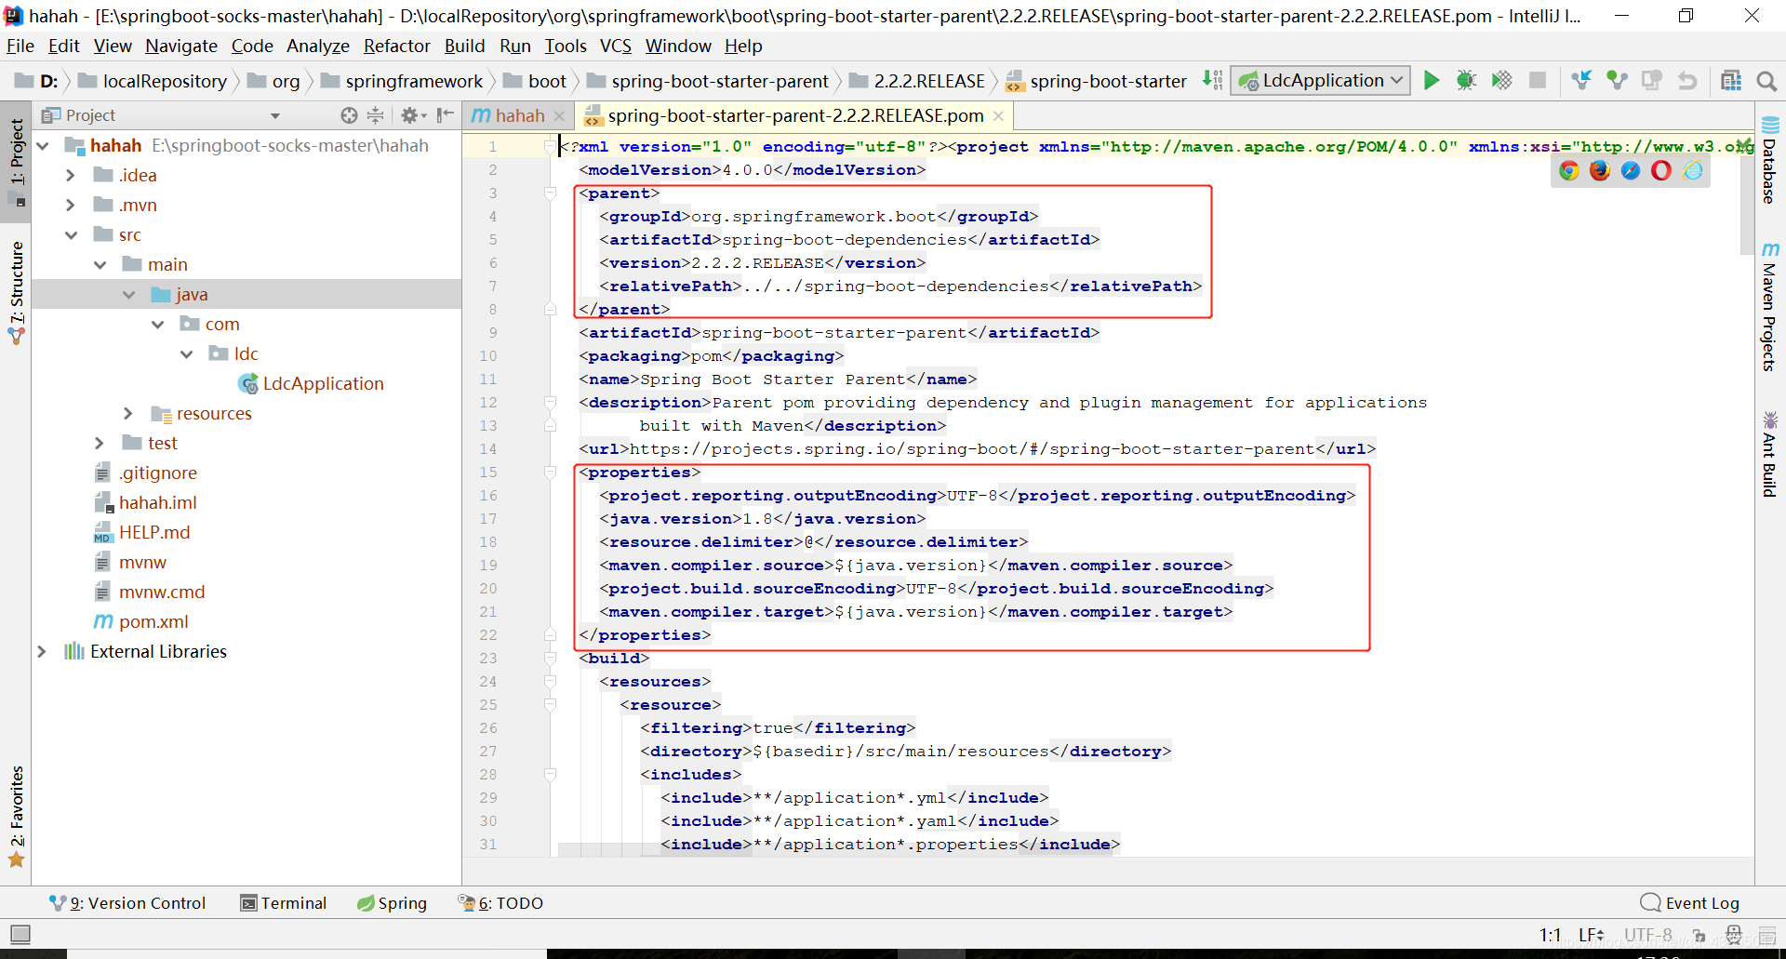1786x959 pixels.
Task: Click the Make project build icon
Action: pyautogui.click(x=1212, y=81)
